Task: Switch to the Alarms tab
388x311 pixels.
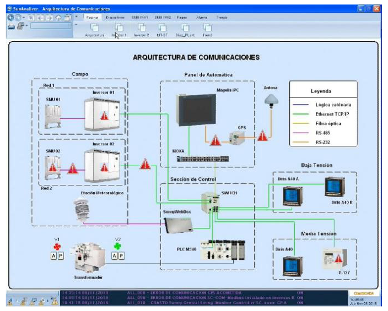Action: click(202, 18)
